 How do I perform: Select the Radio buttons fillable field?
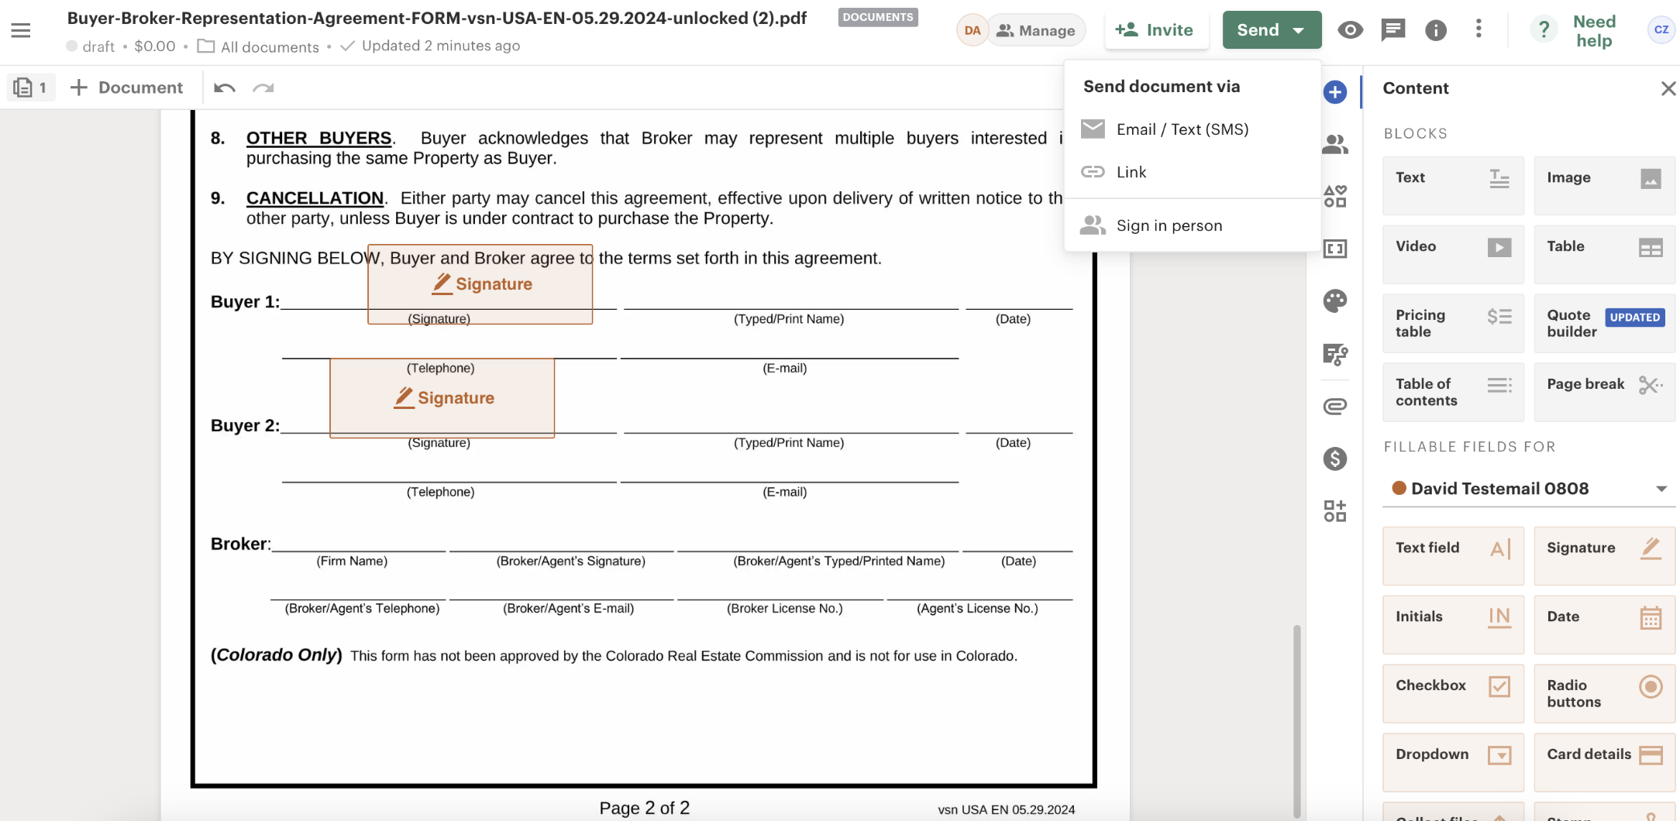(1604, 693)
